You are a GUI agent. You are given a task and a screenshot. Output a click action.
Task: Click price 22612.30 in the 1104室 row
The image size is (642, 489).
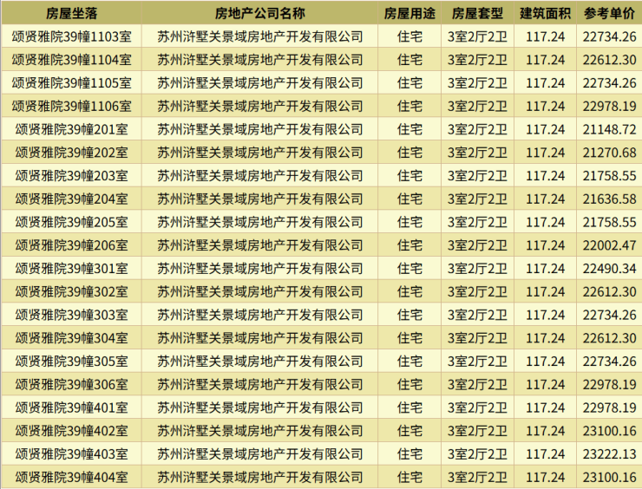click(609, 60)
